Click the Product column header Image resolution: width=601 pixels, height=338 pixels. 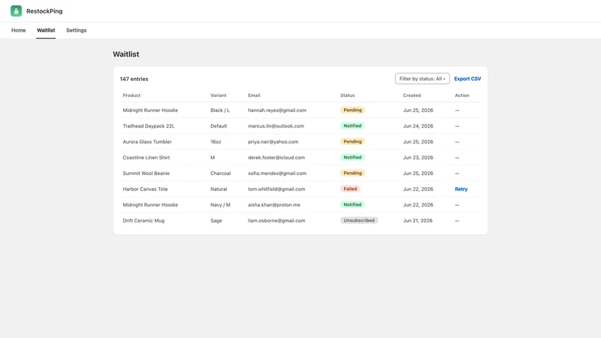coord(131,95)
